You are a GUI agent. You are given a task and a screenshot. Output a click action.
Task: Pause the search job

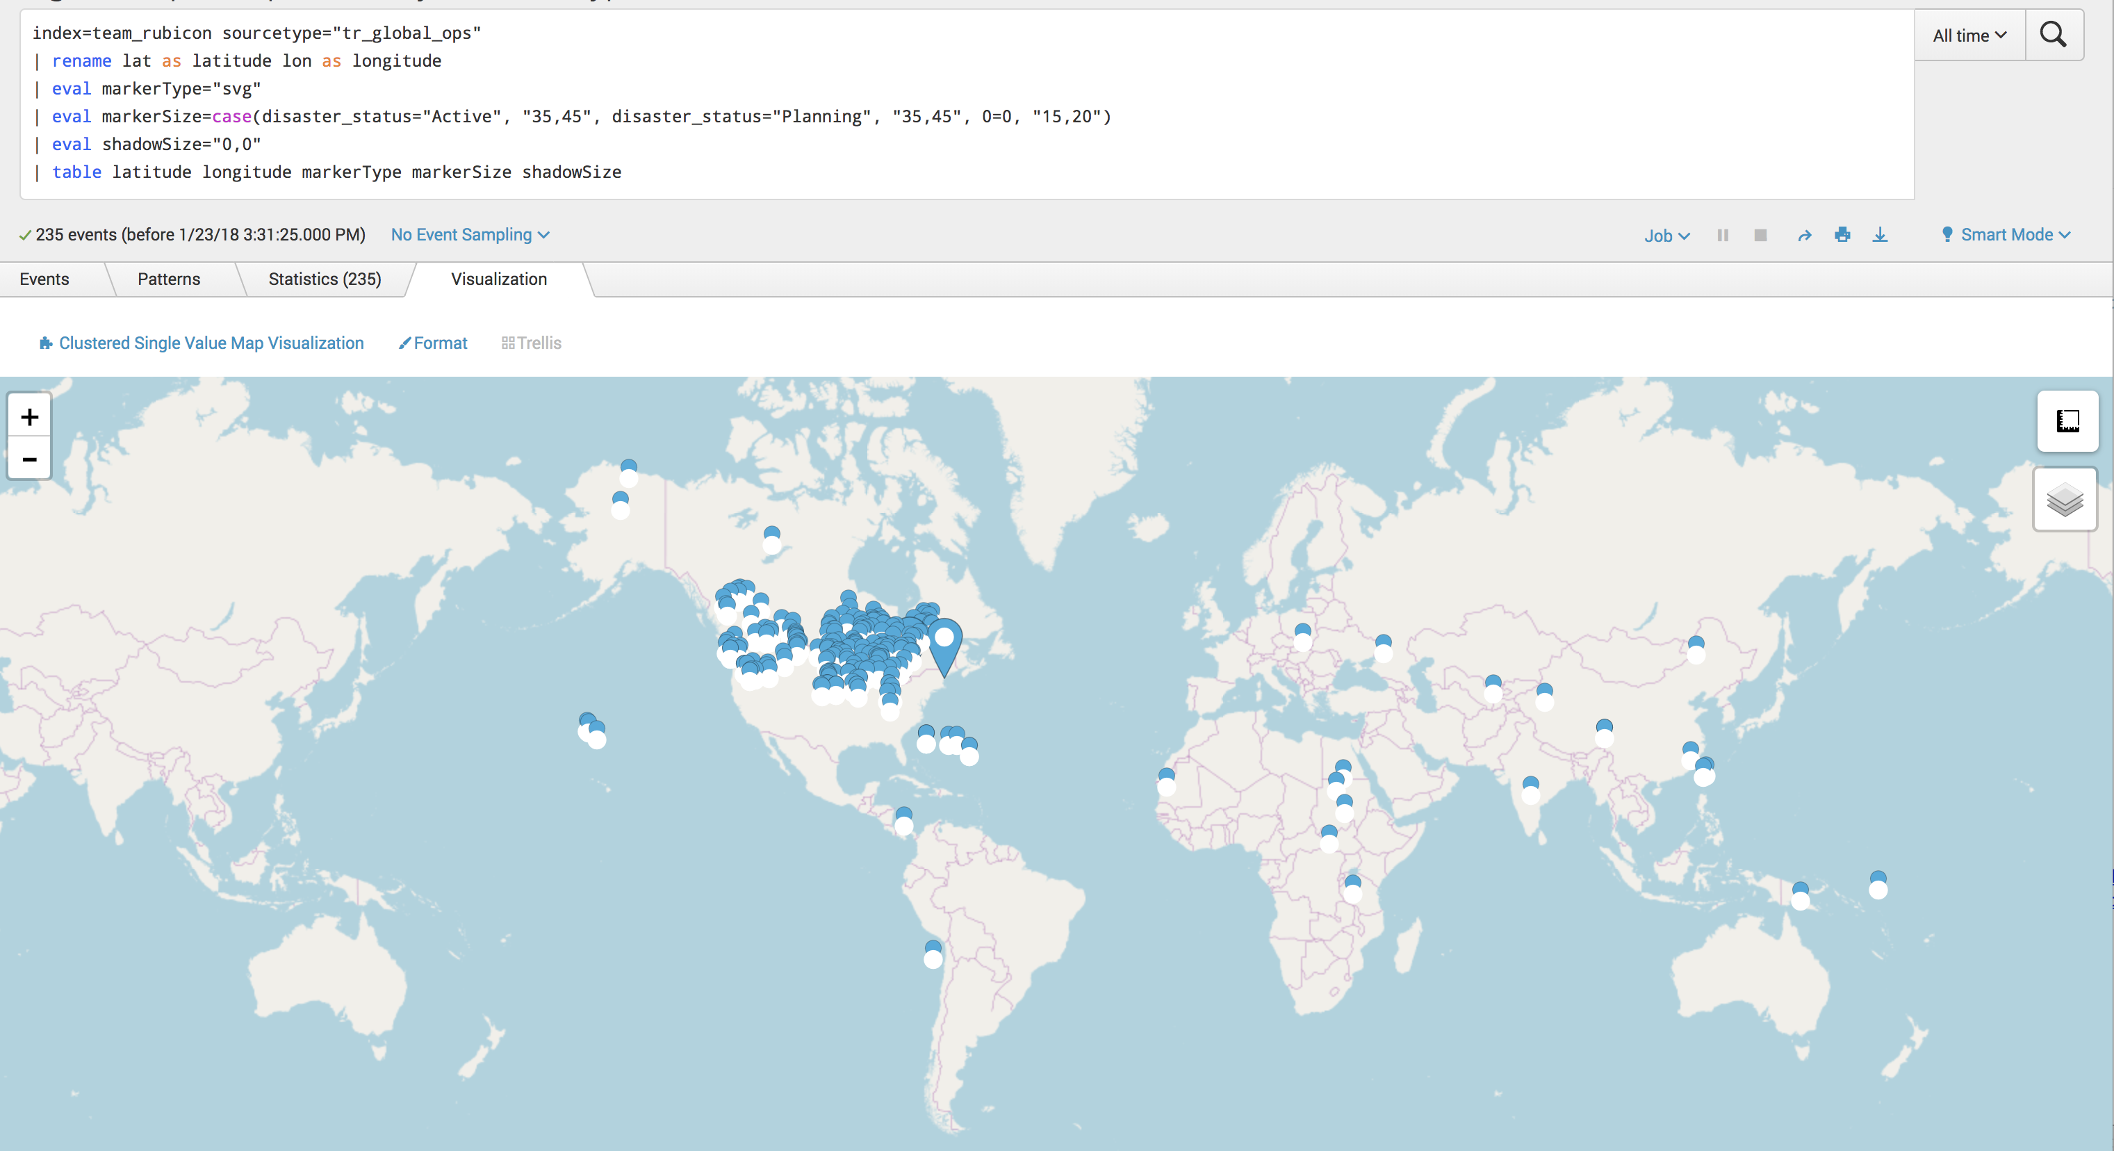pos(1723,236)
